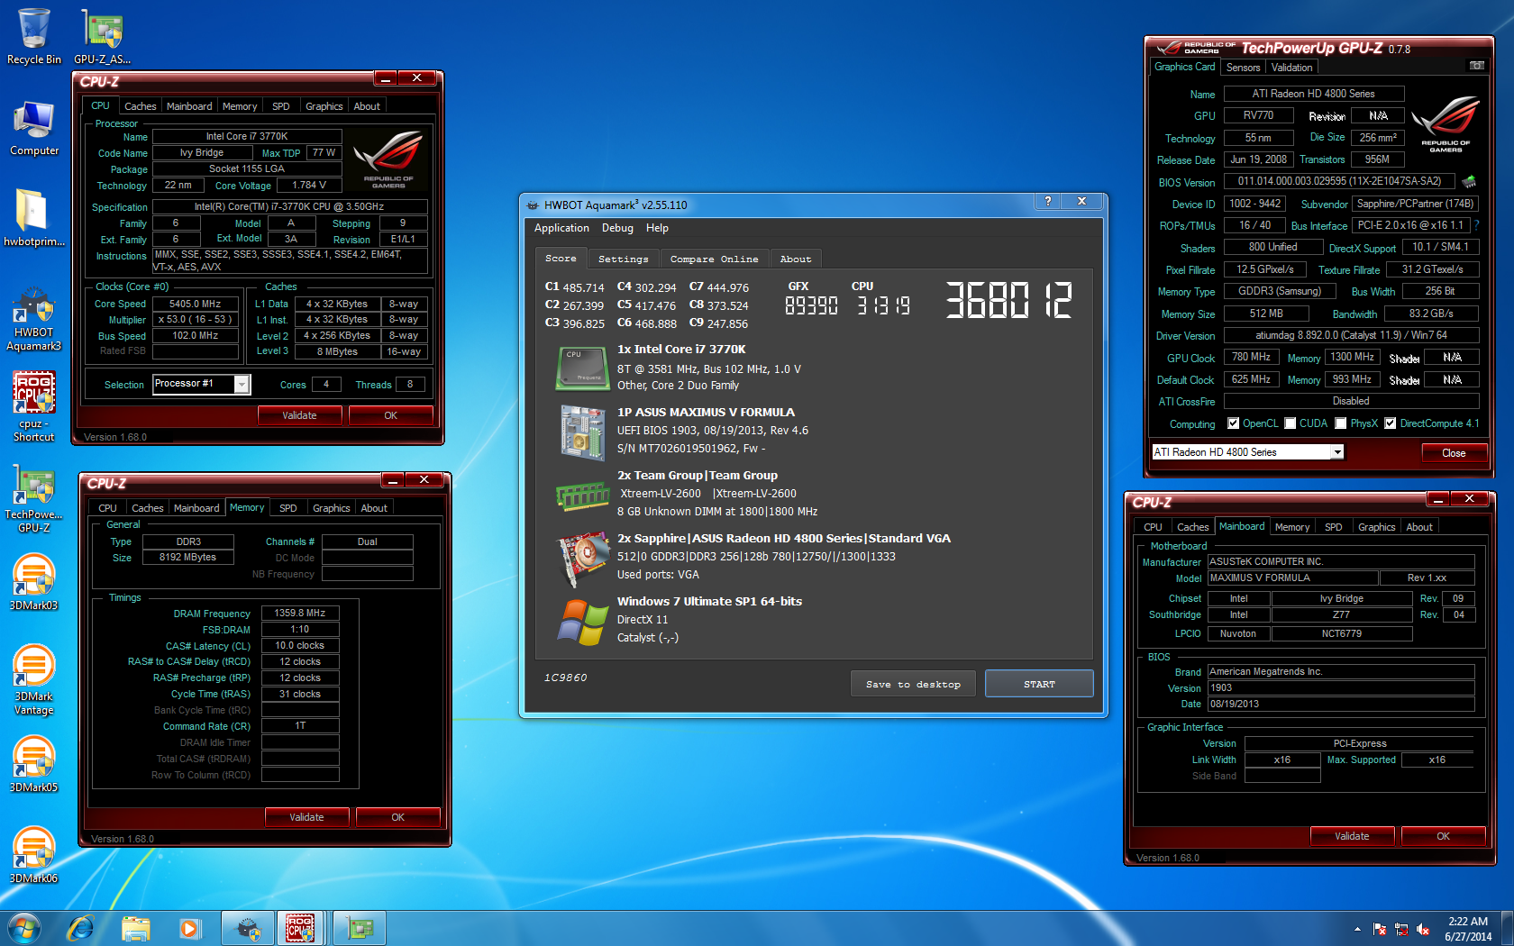
Task: Switch to GPU-Z taskbar button
Action: coord(360,928)
